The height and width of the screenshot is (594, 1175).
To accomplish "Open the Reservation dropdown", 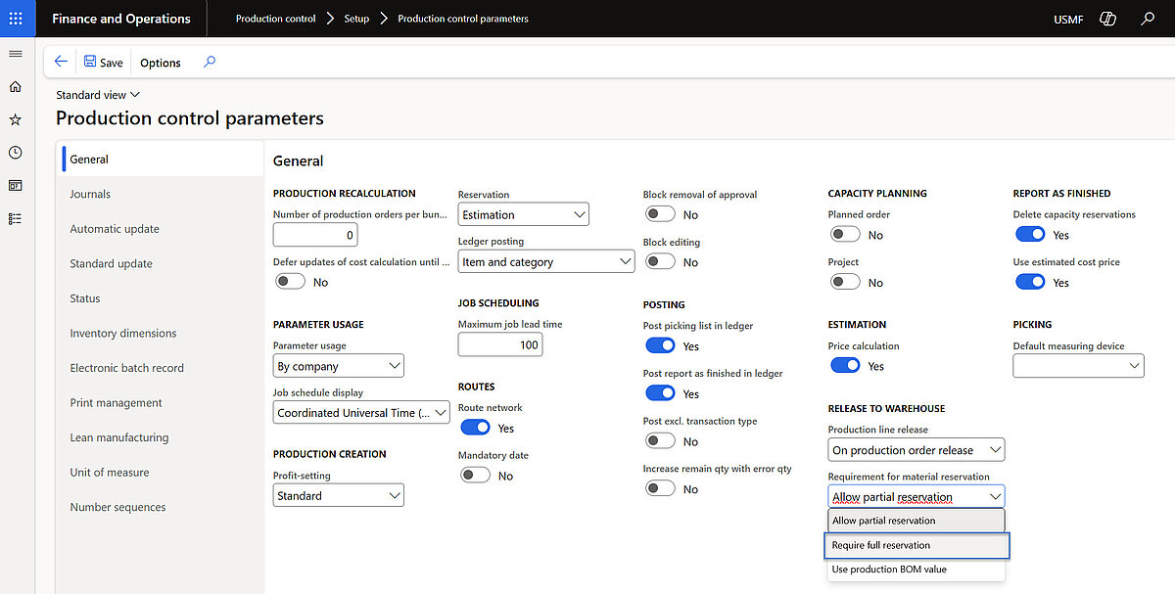I will (x=523, y=213).
